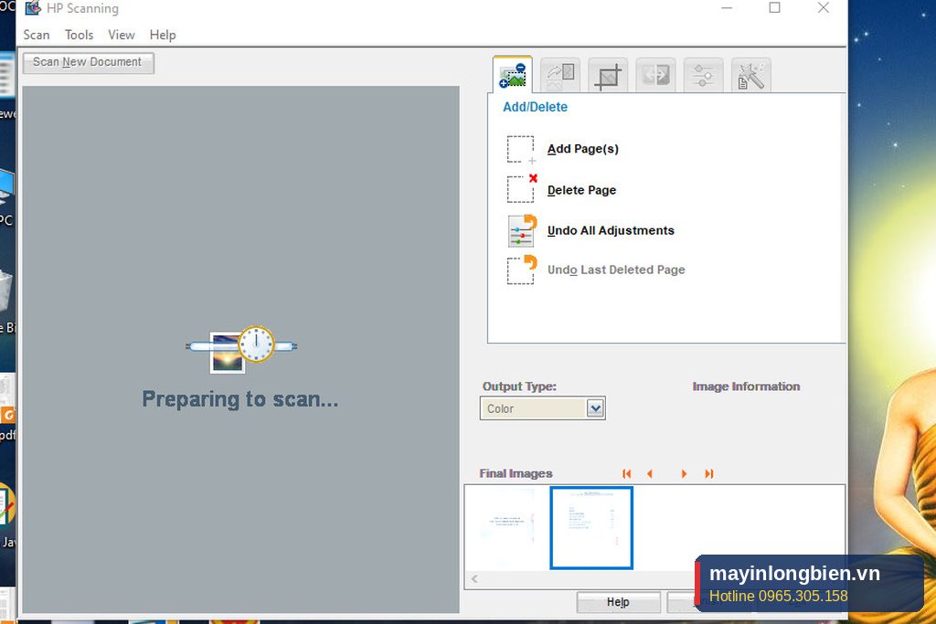Select the first scanned page thumbnail
936x624 pixels.
pyautogui.click(x=507, y=527)
